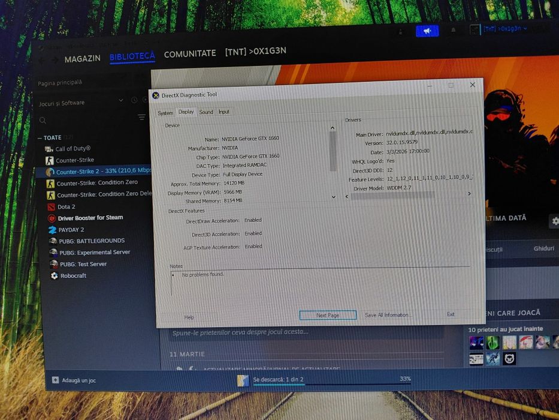Open the account name dropdown [TnT] >0x1g3n

pyautogui.click(x=506, y=29)
